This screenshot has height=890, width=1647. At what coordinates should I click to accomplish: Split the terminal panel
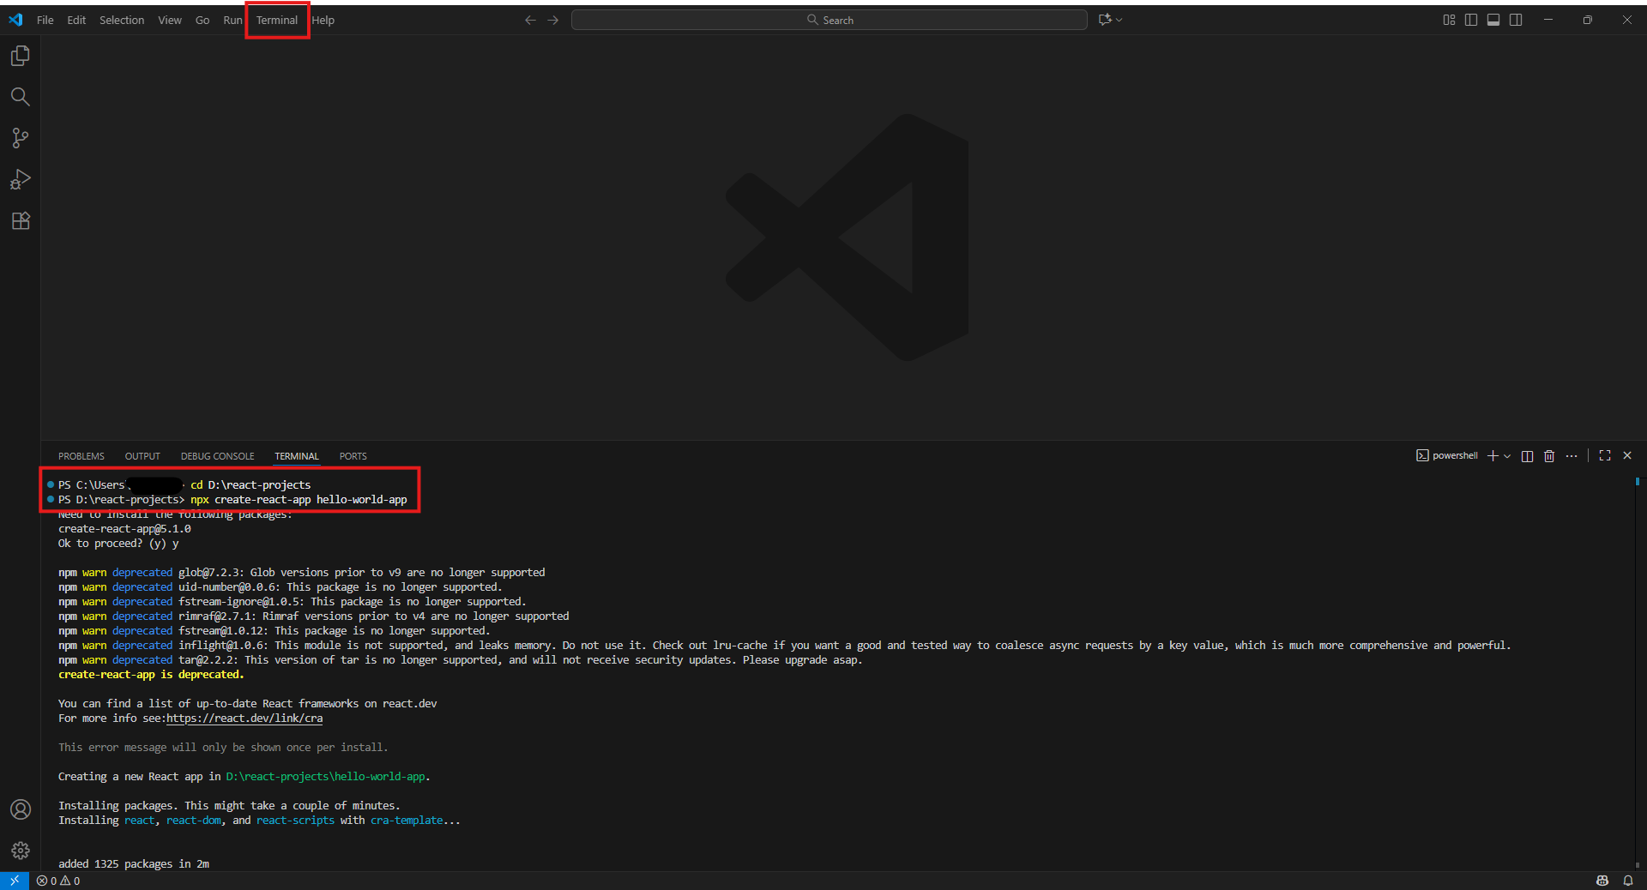tap(1527, 456)
